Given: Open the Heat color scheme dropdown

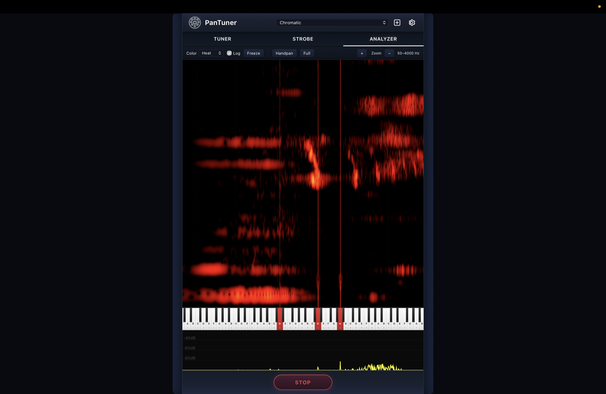Looking at the screenshot, I should [x=211, y=53].
